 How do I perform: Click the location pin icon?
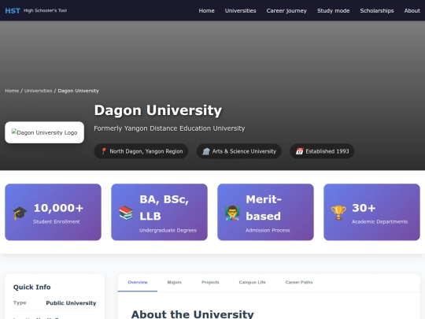pyautogui.click(x=104, y=151)
